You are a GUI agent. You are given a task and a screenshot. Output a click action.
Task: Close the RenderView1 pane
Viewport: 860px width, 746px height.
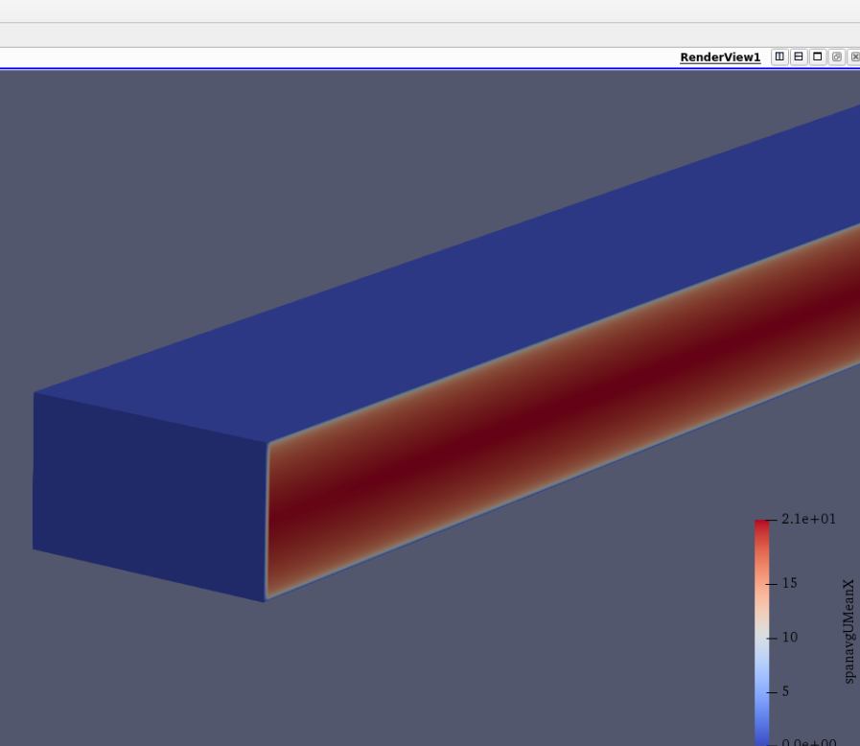854,57
